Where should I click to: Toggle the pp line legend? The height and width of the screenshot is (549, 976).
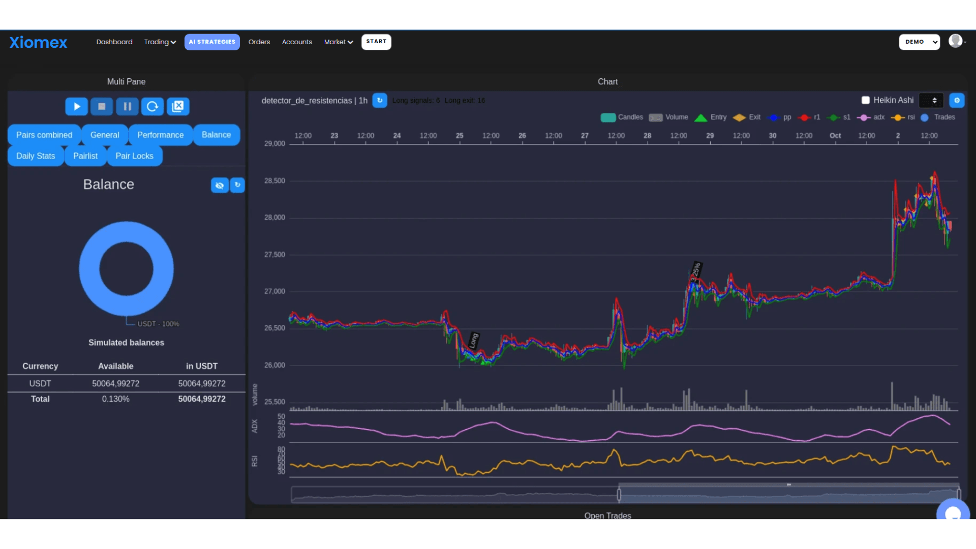tap(780, 117)
